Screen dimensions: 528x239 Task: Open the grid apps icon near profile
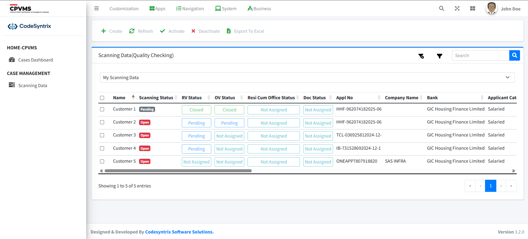tap(472, 9)
